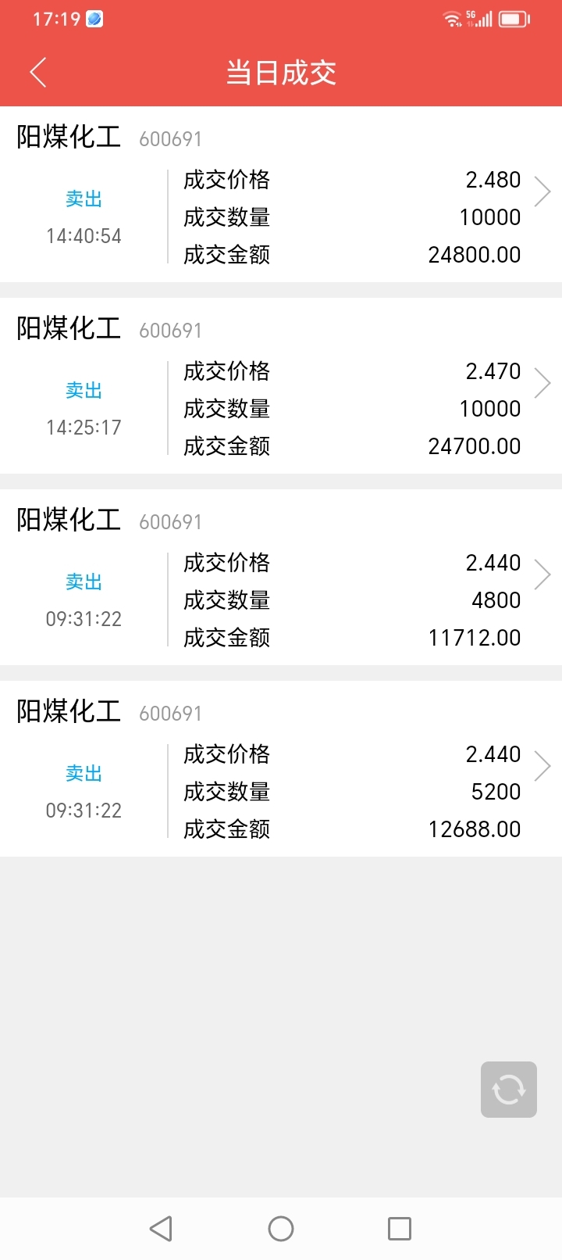
Task: Open the trade with amount 12688.00
Action: coord(281,769)
